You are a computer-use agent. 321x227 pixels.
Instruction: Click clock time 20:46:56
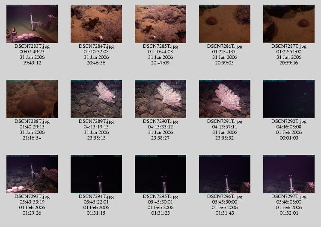pyautogui.click(x=96, y=63)
